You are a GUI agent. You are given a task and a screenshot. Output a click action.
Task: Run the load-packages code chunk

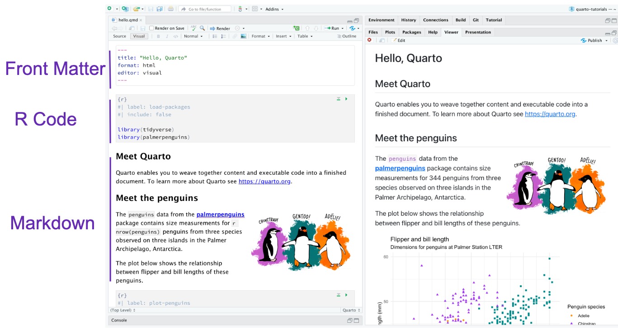[x=346, y=99]
